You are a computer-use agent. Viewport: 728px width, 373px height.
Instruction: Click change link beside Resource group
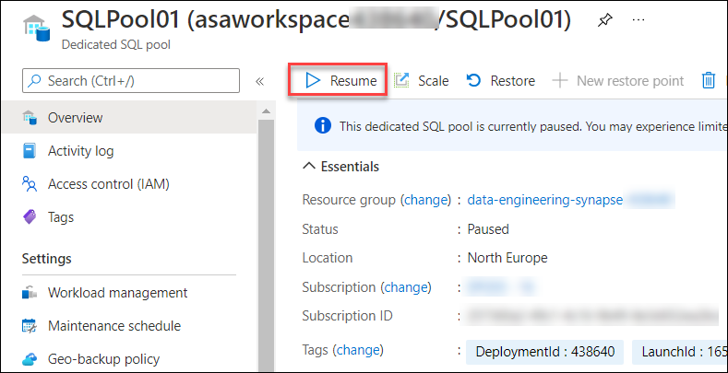point(425,200)
